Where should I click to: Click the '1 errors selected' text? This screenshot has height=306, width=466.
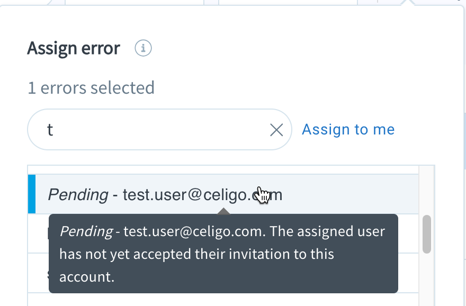91,88
